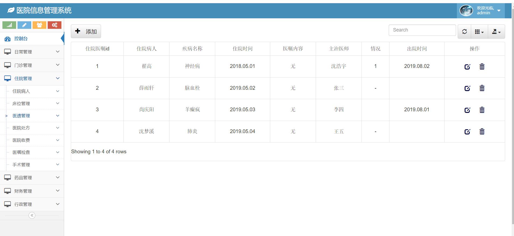The height and width of the screenshot is (236, 514).
Task: Click 疾病名称 column header
Action: (x=192, y=49)
